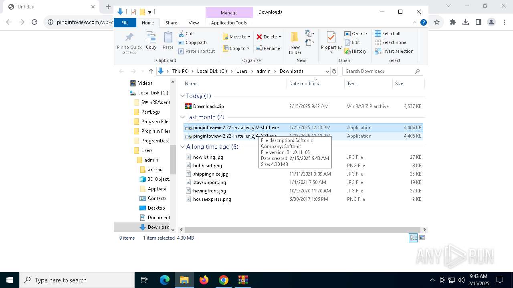The height and width of the screenshot is (288, 513).
Task: Click the Copy ribbon icon
Action: 151,40
